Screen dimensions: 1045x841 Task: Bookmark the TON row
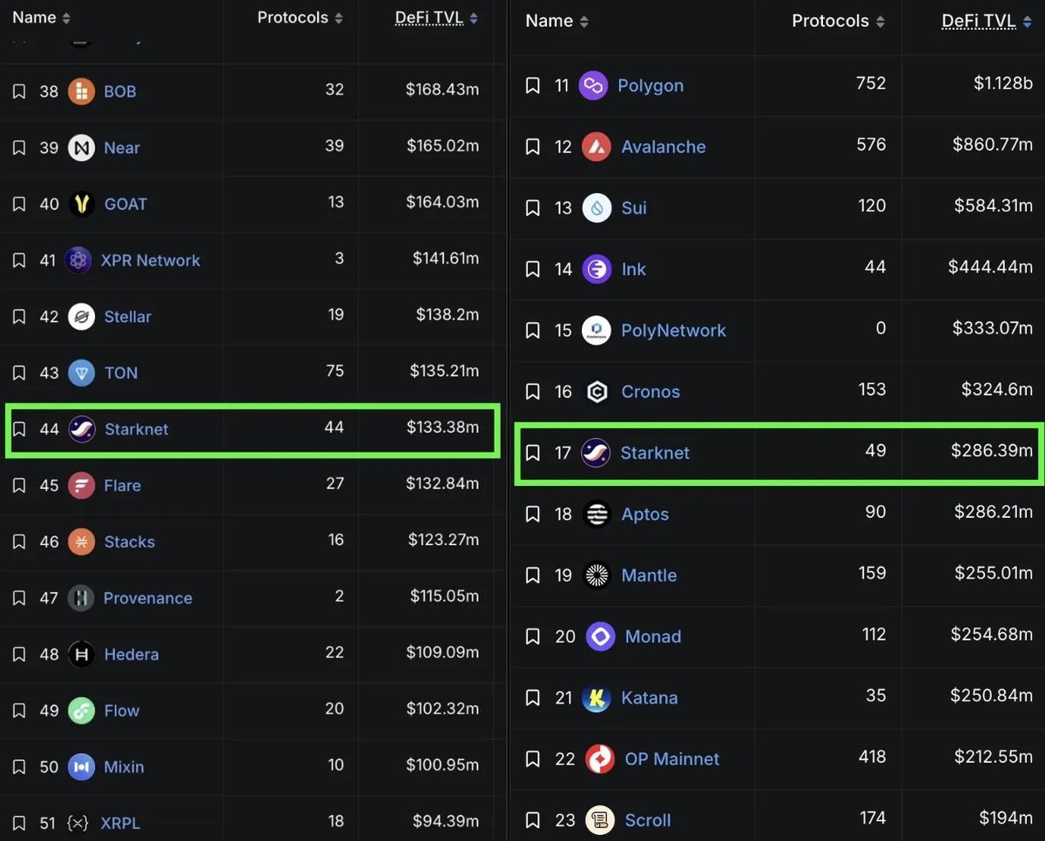pos(19,373)
